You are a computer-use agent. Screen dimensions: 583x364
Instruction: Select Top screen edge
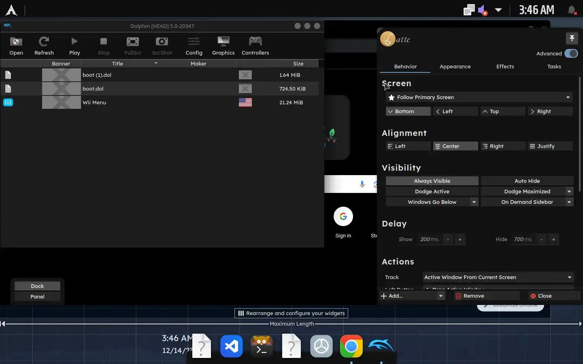tap(503, 111)
